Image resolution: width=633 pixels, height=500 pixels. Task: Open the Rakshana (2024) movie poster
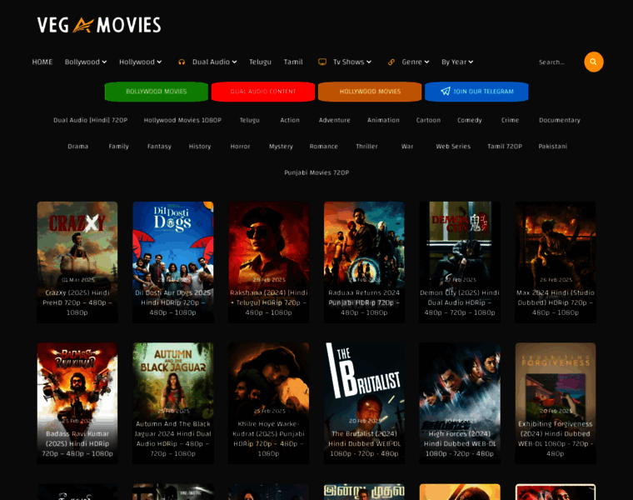(269, 262)
